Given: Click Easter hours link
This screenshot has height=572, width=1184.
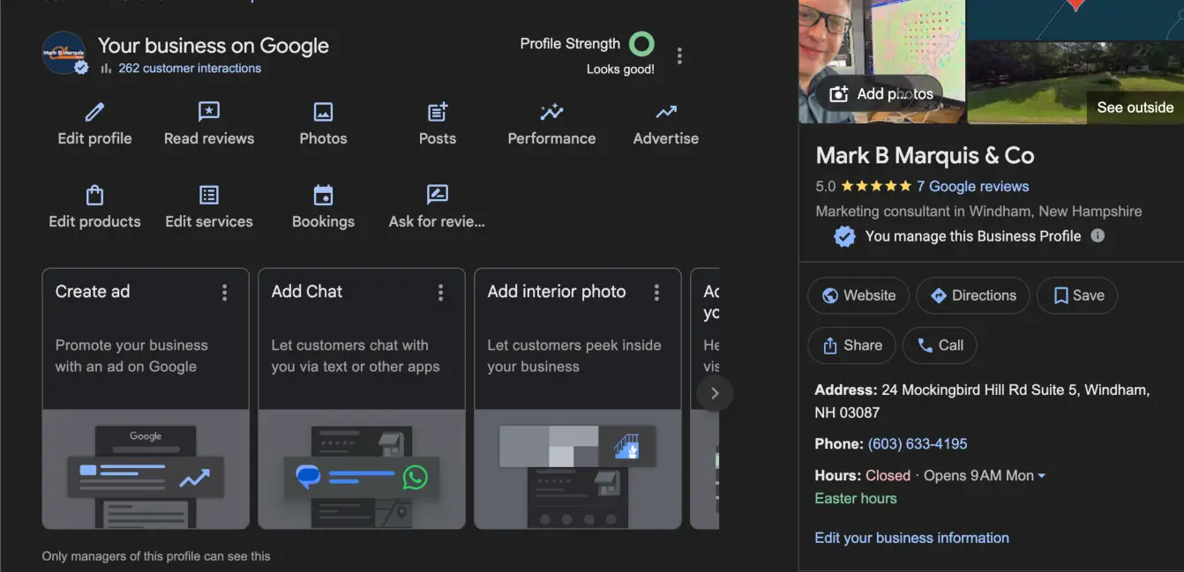Looking at the screenshot, I should 856,498.
